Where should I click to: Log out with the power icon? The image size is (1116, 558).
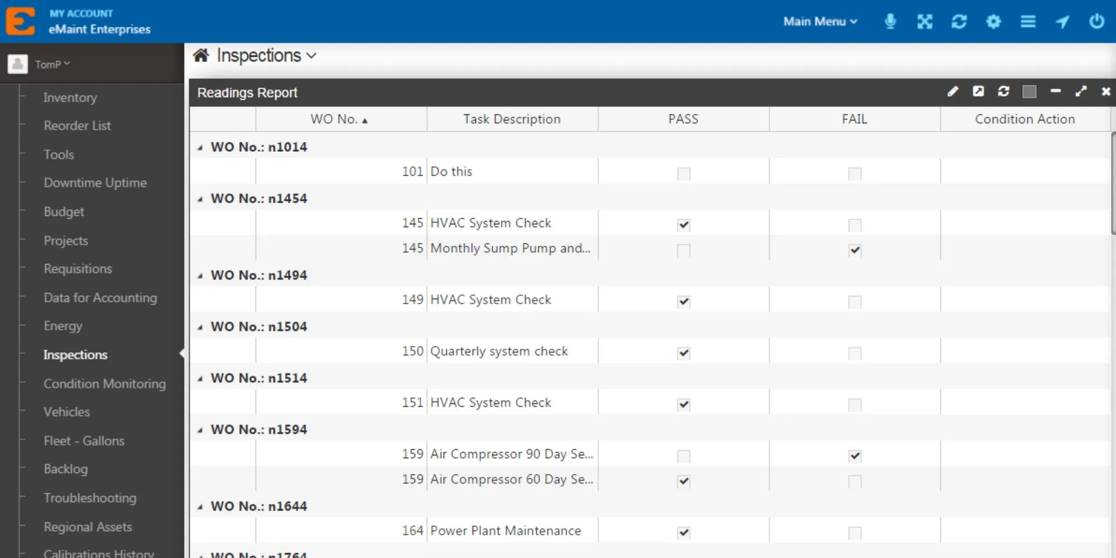pos(1096,21)
